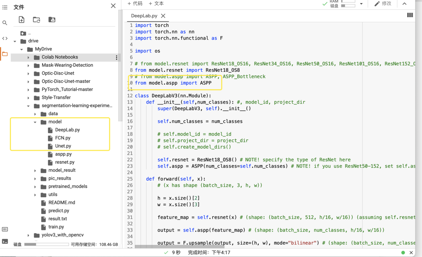Add a new code cell with 代码 button
Viewport: 422px width, 257px height.
pos(135,4)
